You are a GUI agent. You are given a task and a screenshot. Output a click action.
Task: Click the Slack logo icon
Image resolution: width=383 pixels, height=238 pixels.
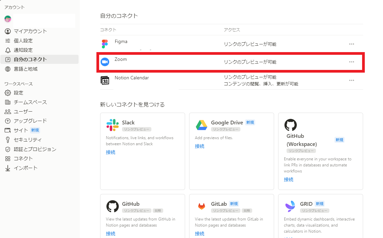coord(112,125)
